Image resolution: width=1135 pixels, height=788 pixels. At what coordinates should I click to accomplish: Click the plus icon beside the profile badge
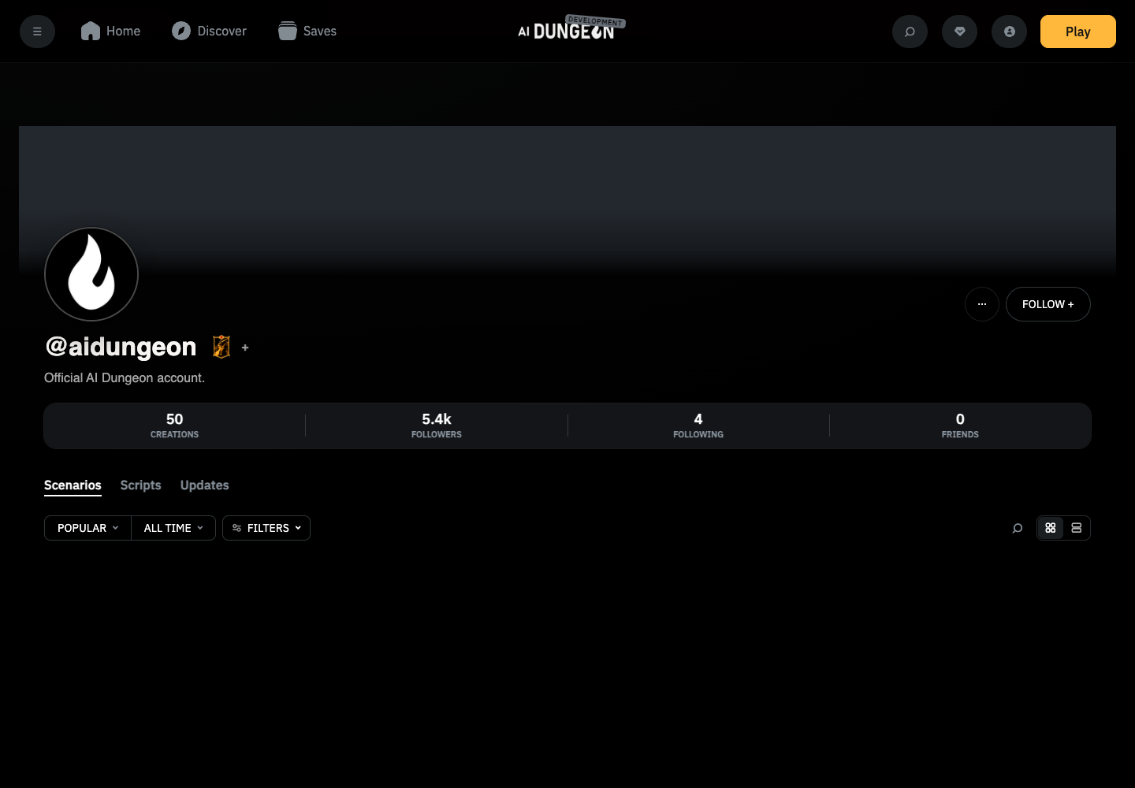click(245, 348)
